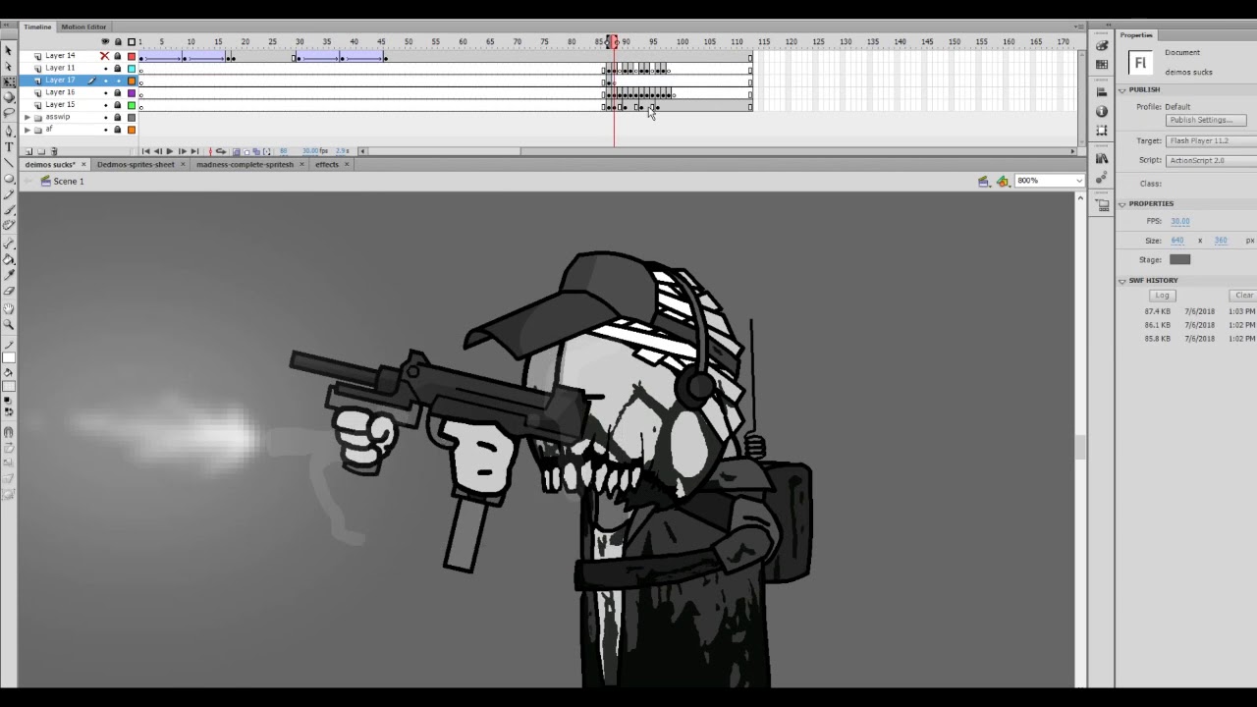
Task: Select the Free Transform tool
Action: pos(9,82)
